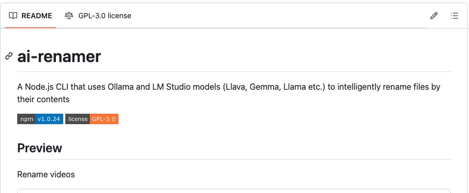Open the README outline list icon
Viewport: 469px width, 193px height.
[x=454, y=16]
